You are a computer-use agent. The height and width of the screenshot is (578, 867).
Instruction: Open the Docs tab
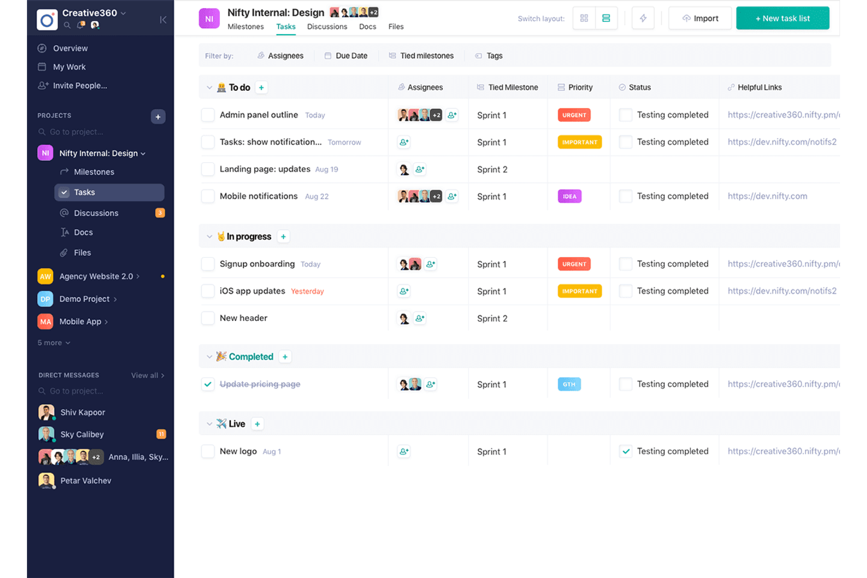coord(368,26)
